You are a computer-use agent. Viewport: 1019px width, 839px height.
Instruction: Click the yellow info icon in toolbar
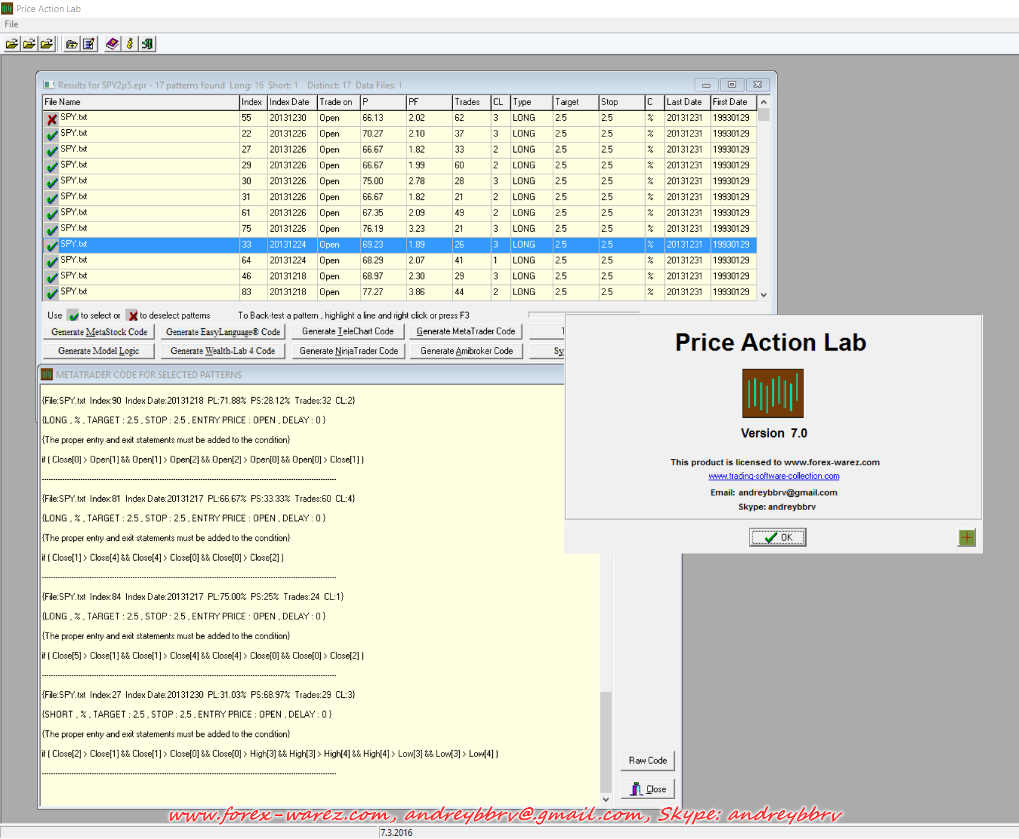click(130, 44)
